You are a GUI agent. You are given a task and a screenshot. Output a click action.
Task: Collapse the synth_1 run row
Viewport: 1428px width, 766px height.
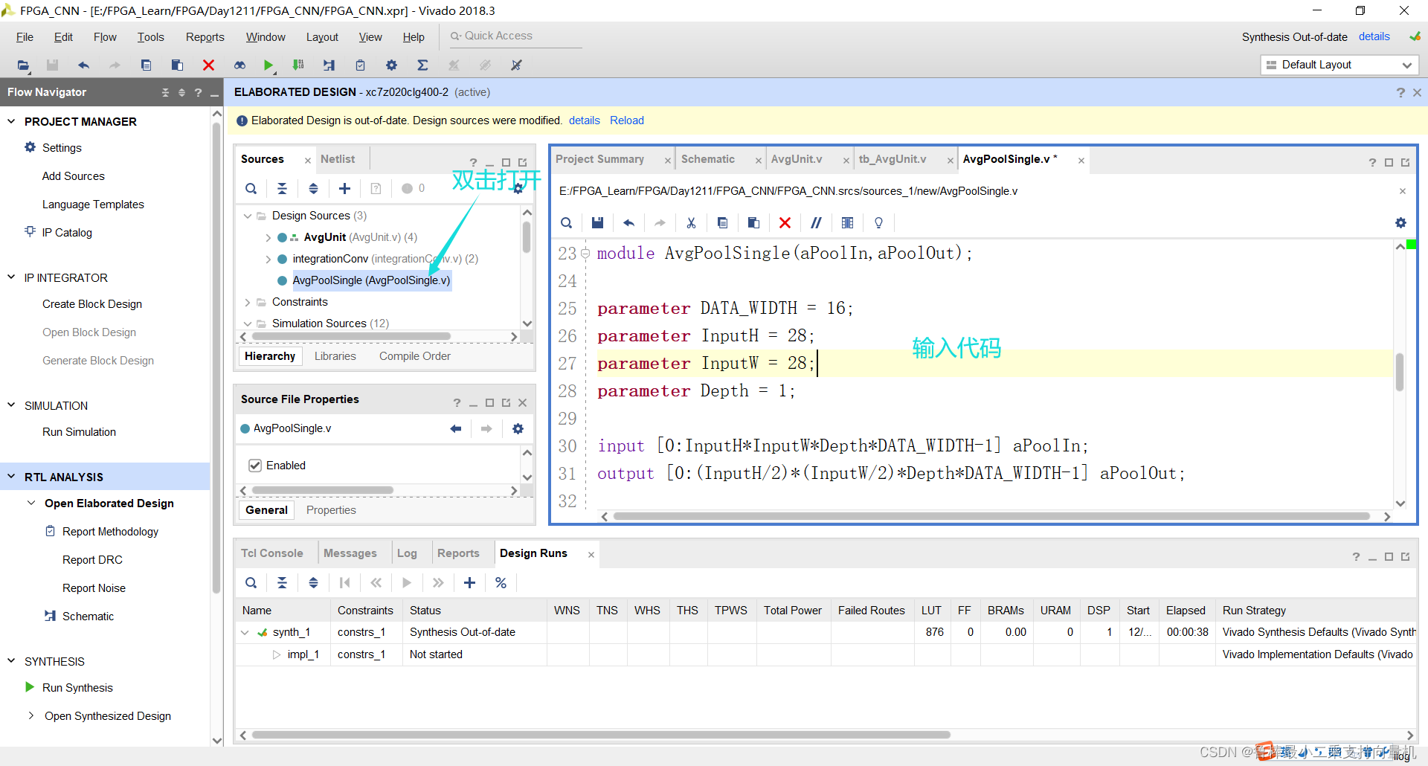pyautogui.click(x=245, y=633)
